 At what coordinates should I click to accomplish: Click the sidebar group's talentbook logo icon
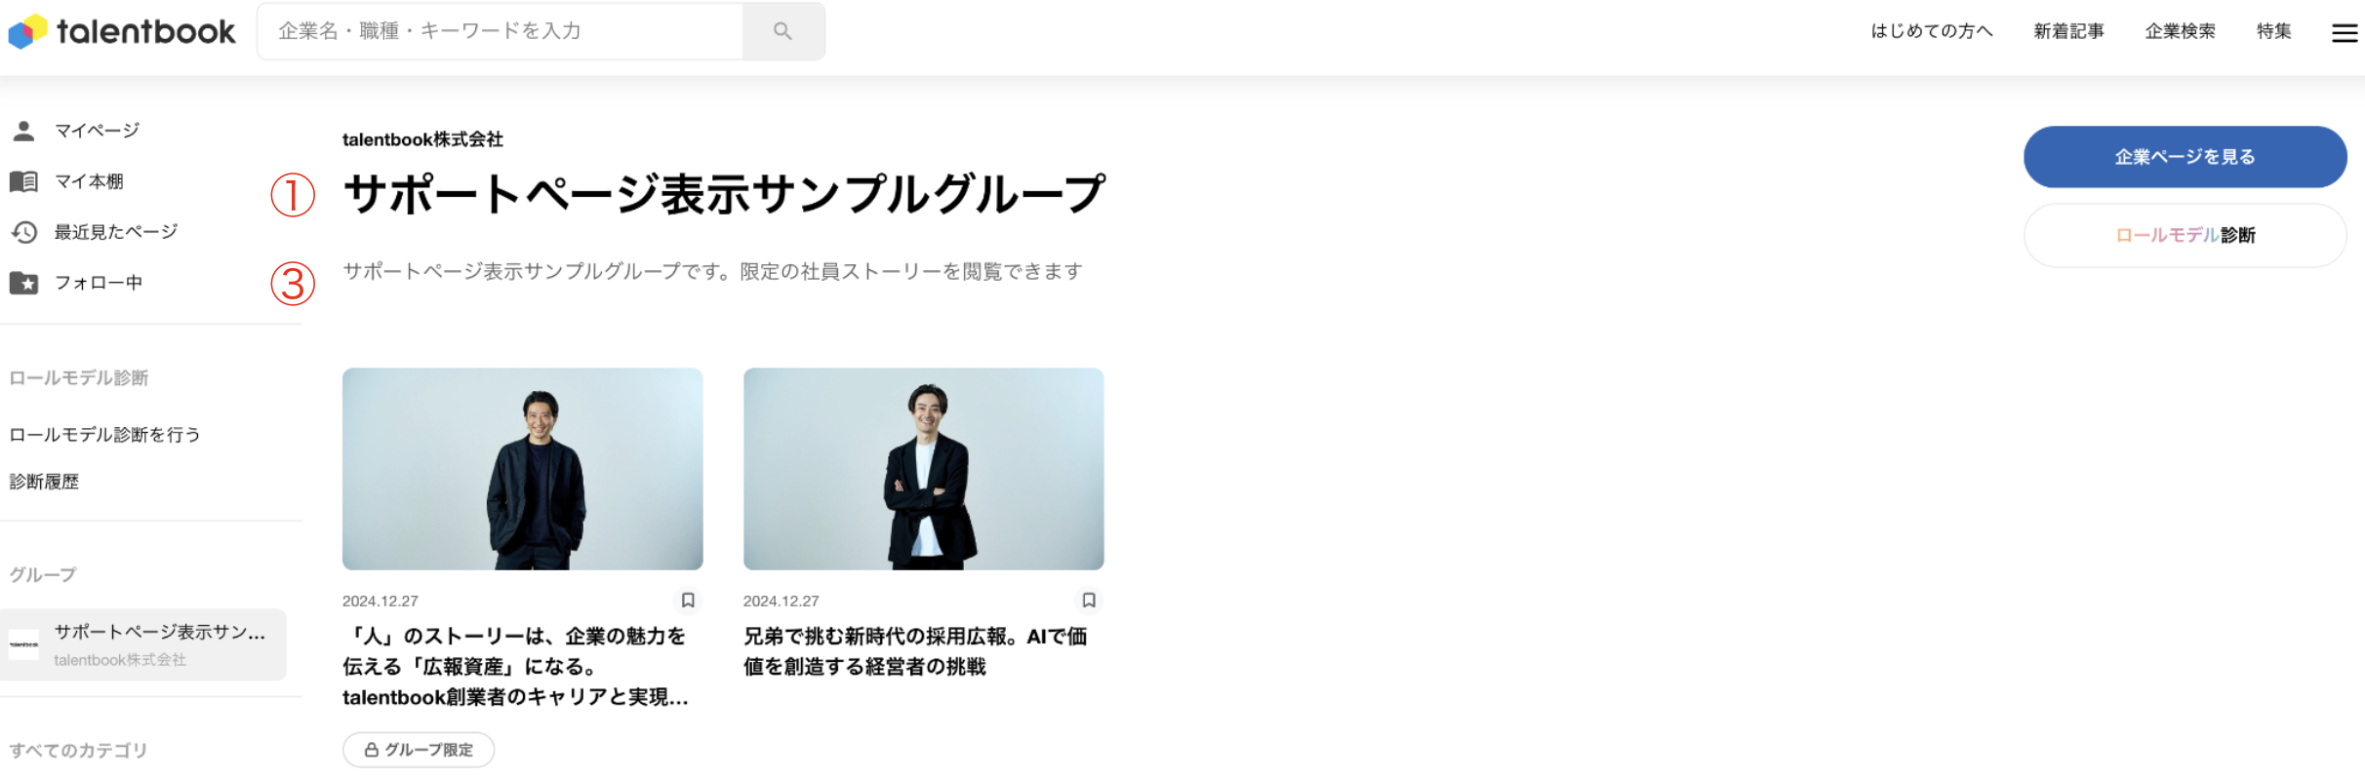coord(23,644)
